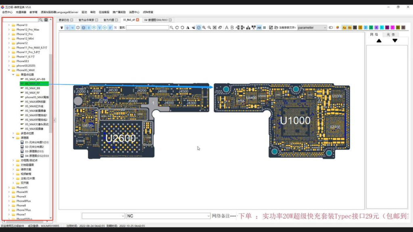Viewport: 413px width, 232px height.
Task: Toggle the circled V filter button
Action: (105, 28)
